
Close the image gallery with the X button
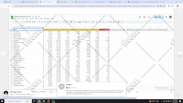click(180, 12)
